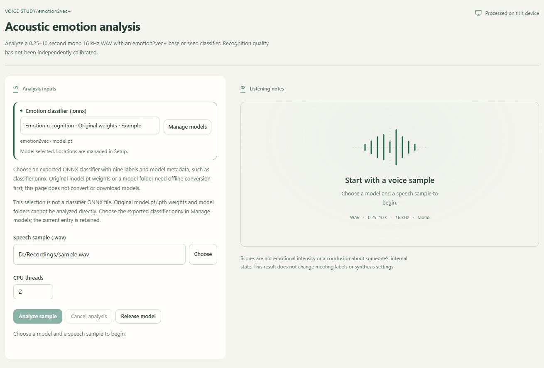Click the Start with a voice sample heading
The height and width of the screenshot is (368, 544).
tap(390, 180)
